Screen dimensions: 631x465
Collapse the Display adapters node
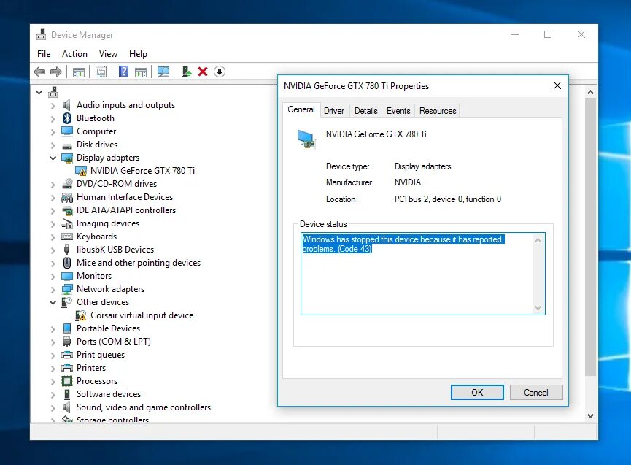point(53,158)
